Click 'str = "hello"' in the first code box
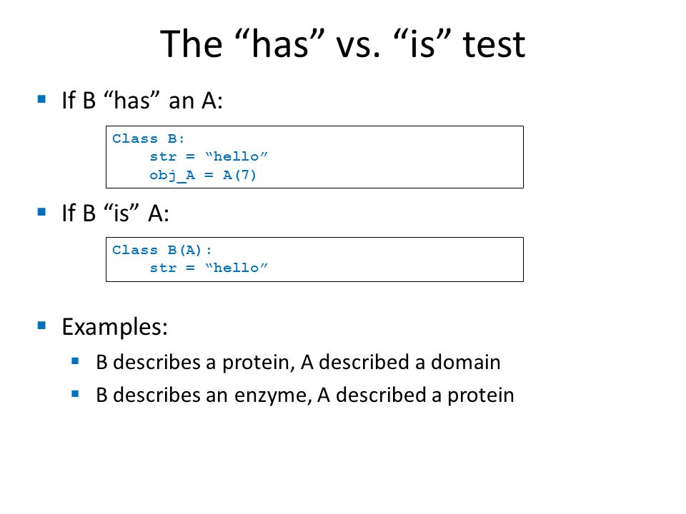The height and width of the screenshot is (514, 686). (208, 156)
